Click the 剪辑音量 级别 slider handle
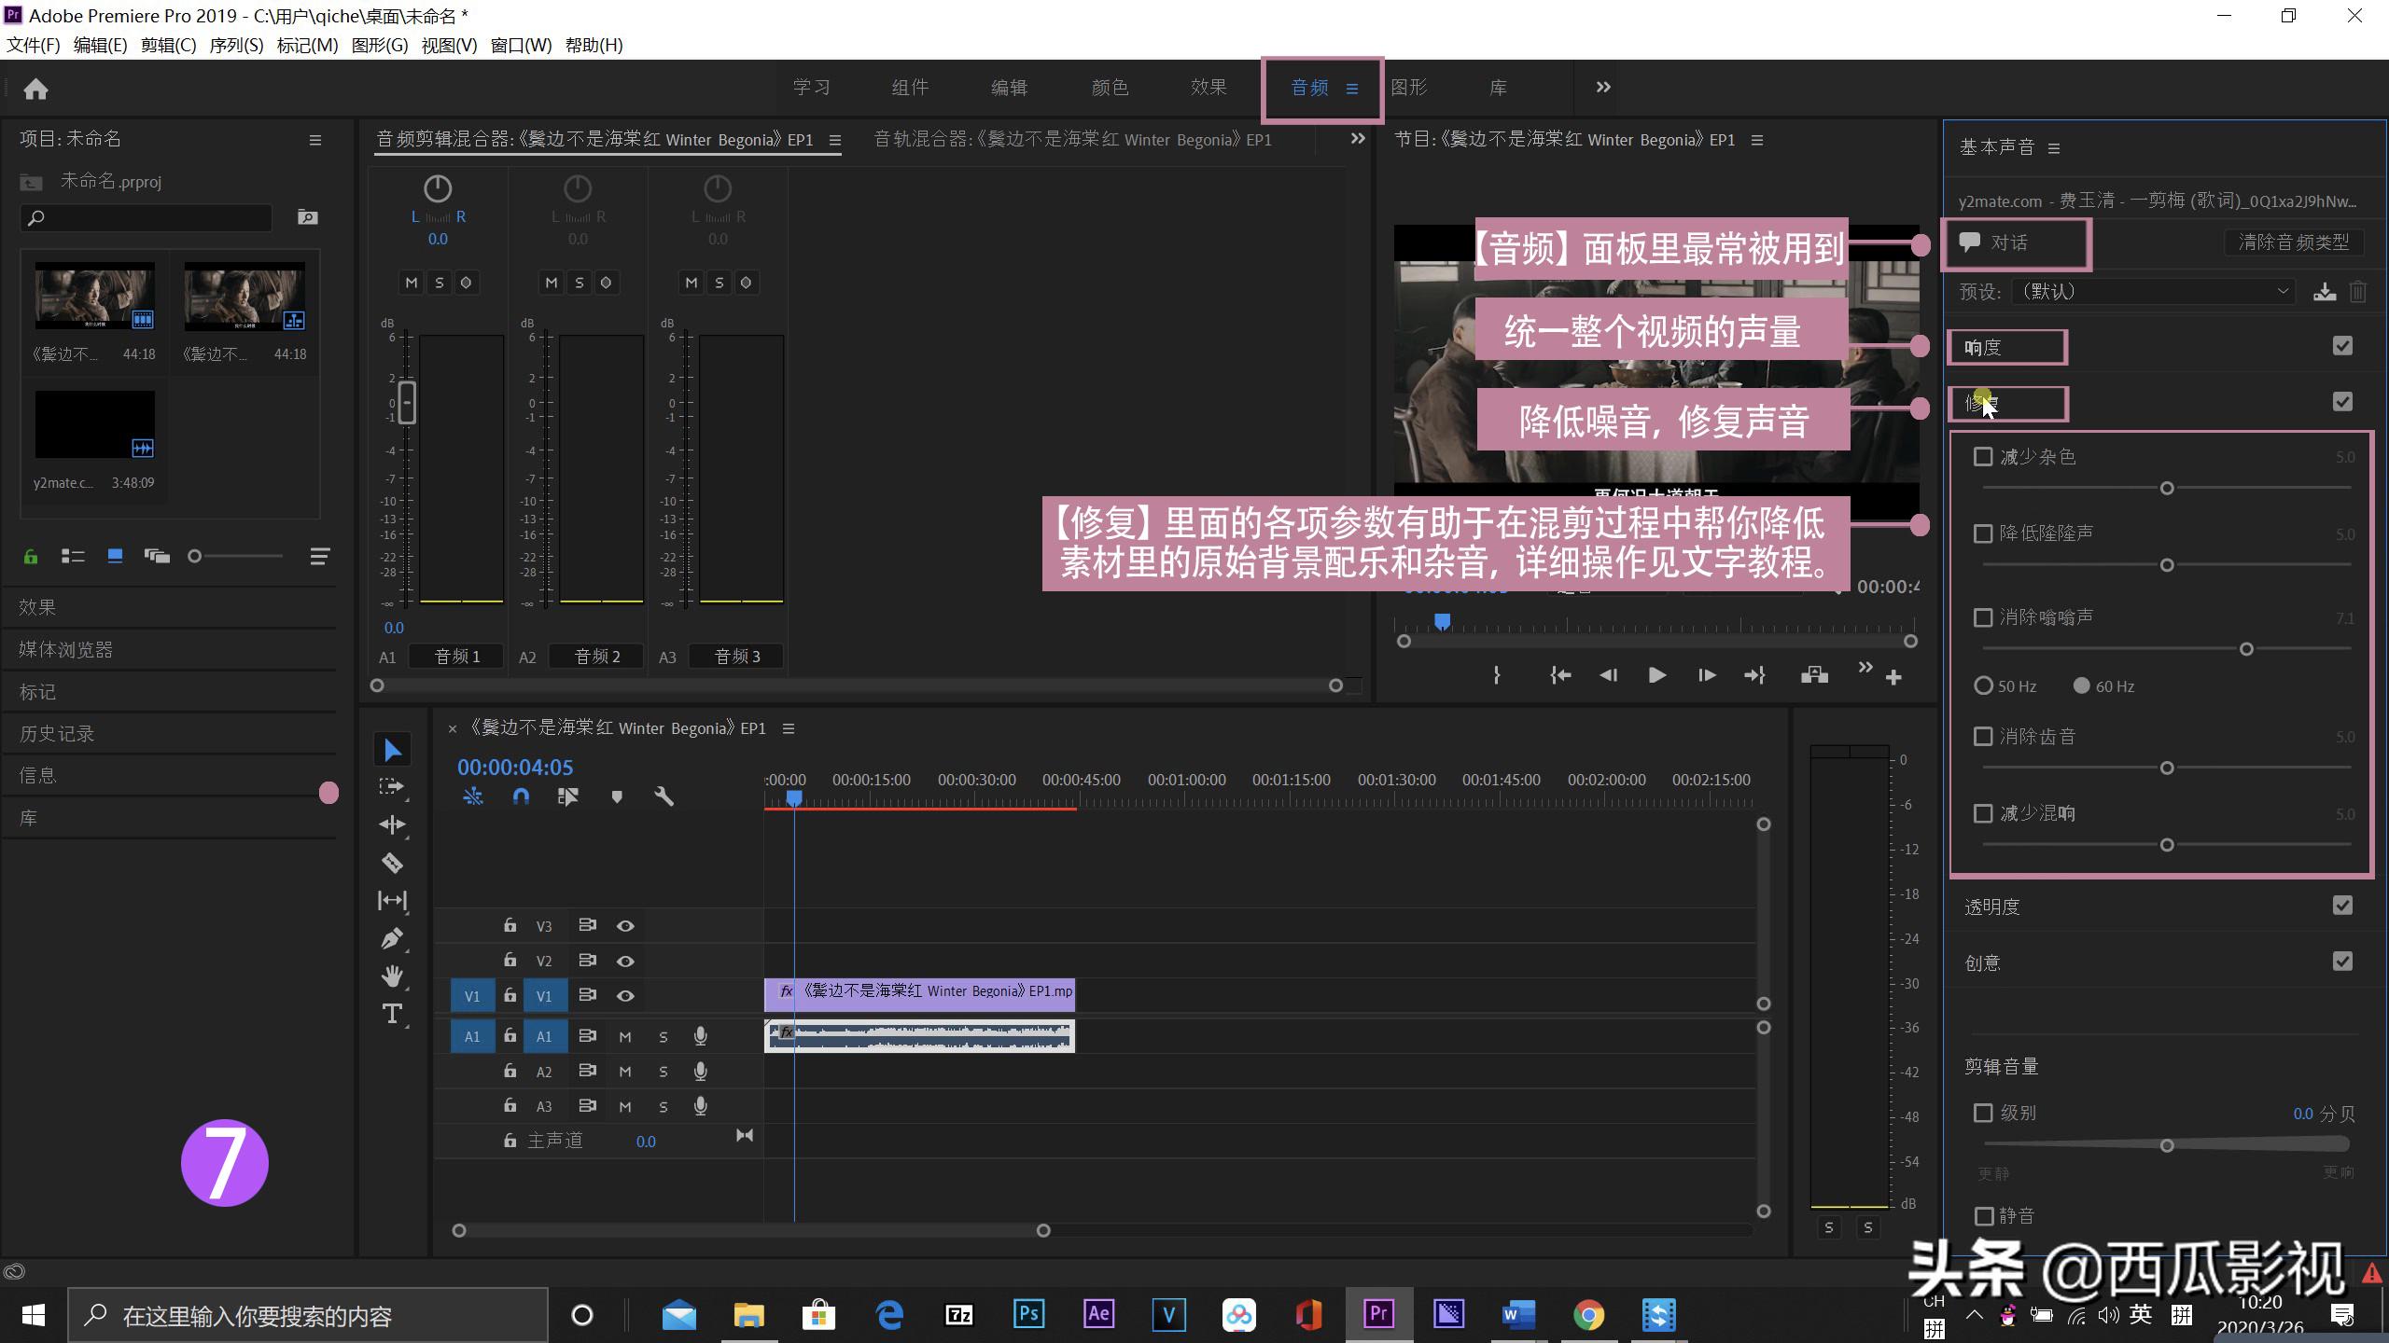The width and height of the screenshot is (2389, 1343). [2167, 1145]
